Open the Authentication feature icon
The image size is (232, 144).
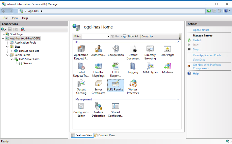(x=98, y=51)
